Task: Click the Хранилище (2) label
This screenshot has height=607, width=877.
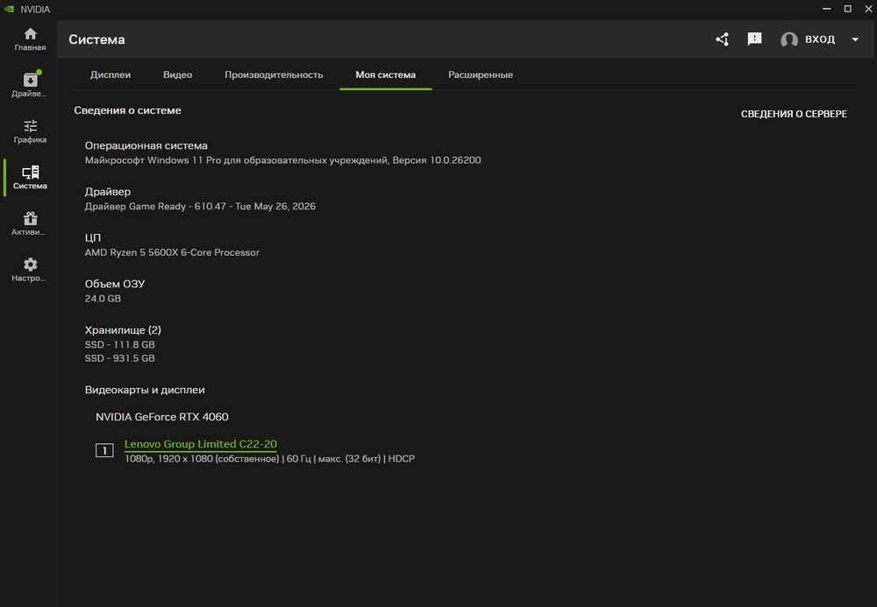Action: click(x=123, y=330)
